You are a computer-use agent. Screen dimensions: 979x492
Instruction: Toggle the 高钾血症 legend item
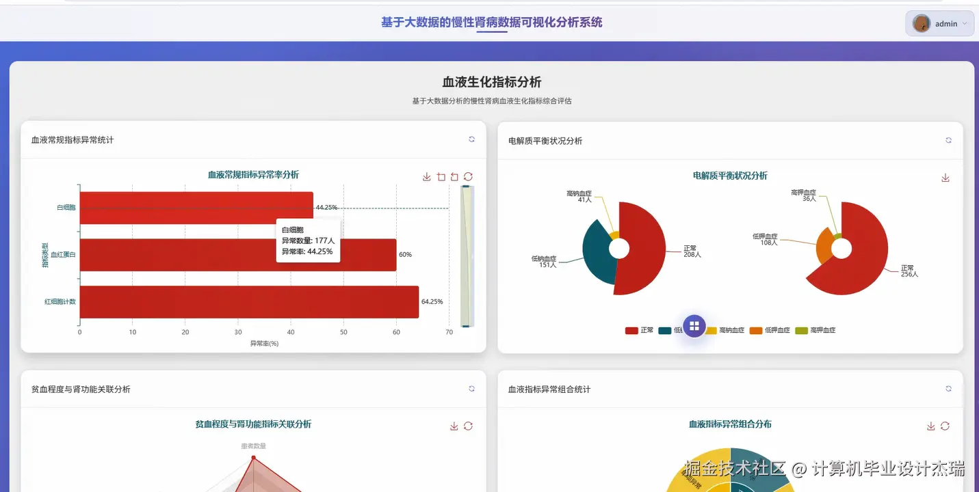[815, 330]
